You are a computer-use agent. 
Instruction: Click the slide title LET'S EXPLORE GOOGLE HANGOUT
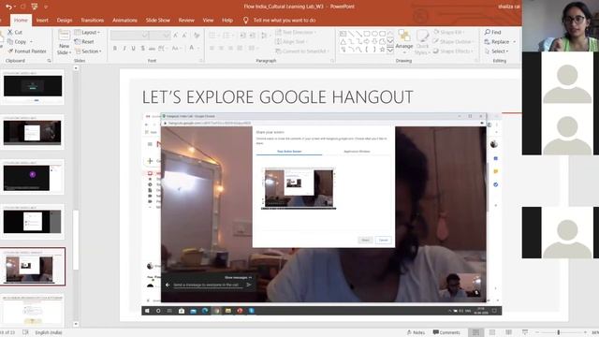tap(277, 97)
